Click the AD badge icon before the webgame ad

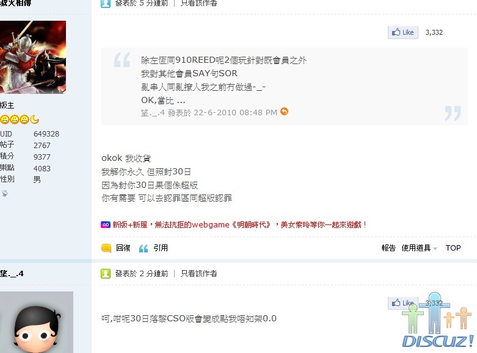click(x=105, y=225)
